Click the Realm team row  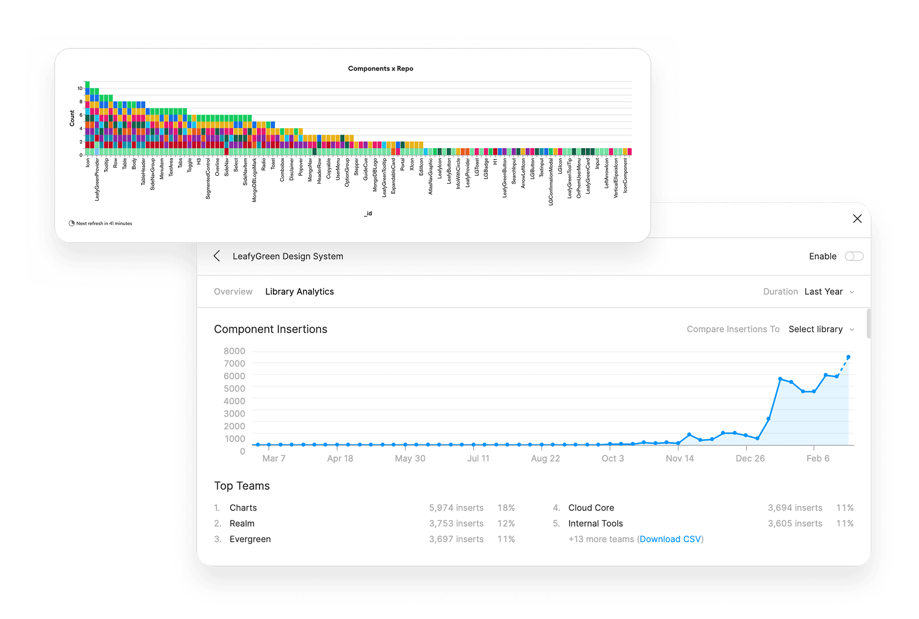(x=242, y=523)
